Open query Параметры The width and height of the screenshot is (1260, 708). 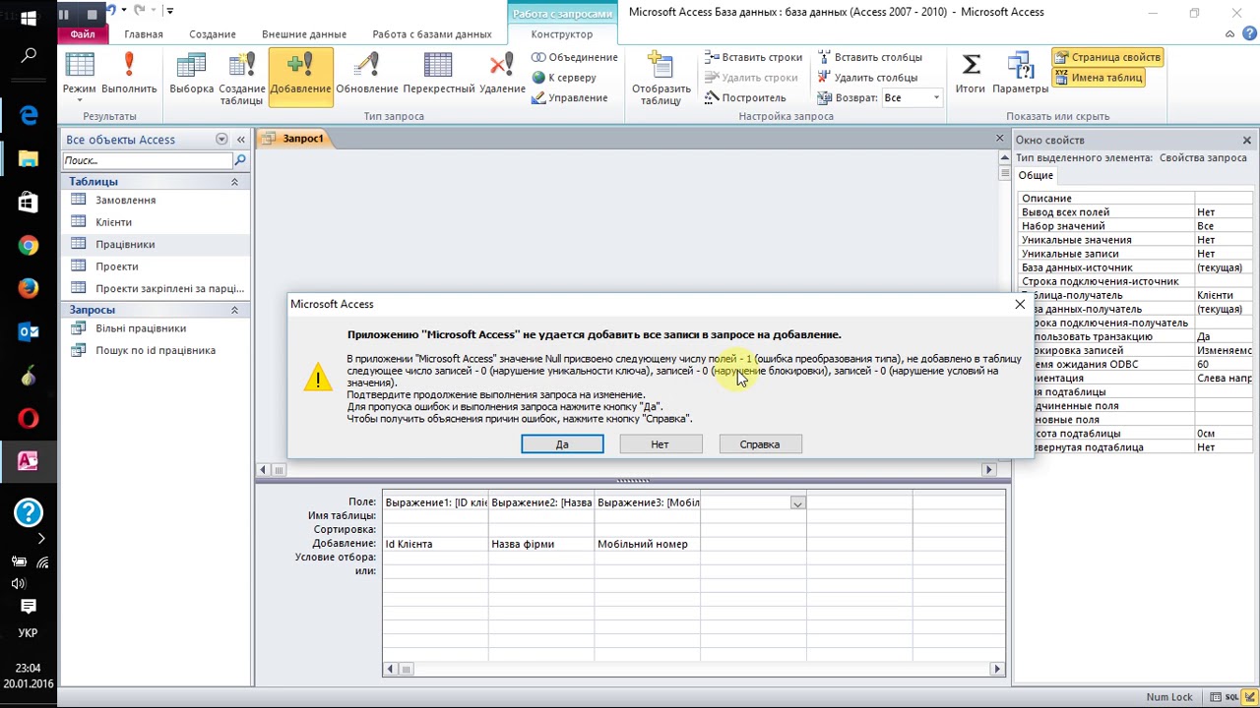tap(1020, 74)
